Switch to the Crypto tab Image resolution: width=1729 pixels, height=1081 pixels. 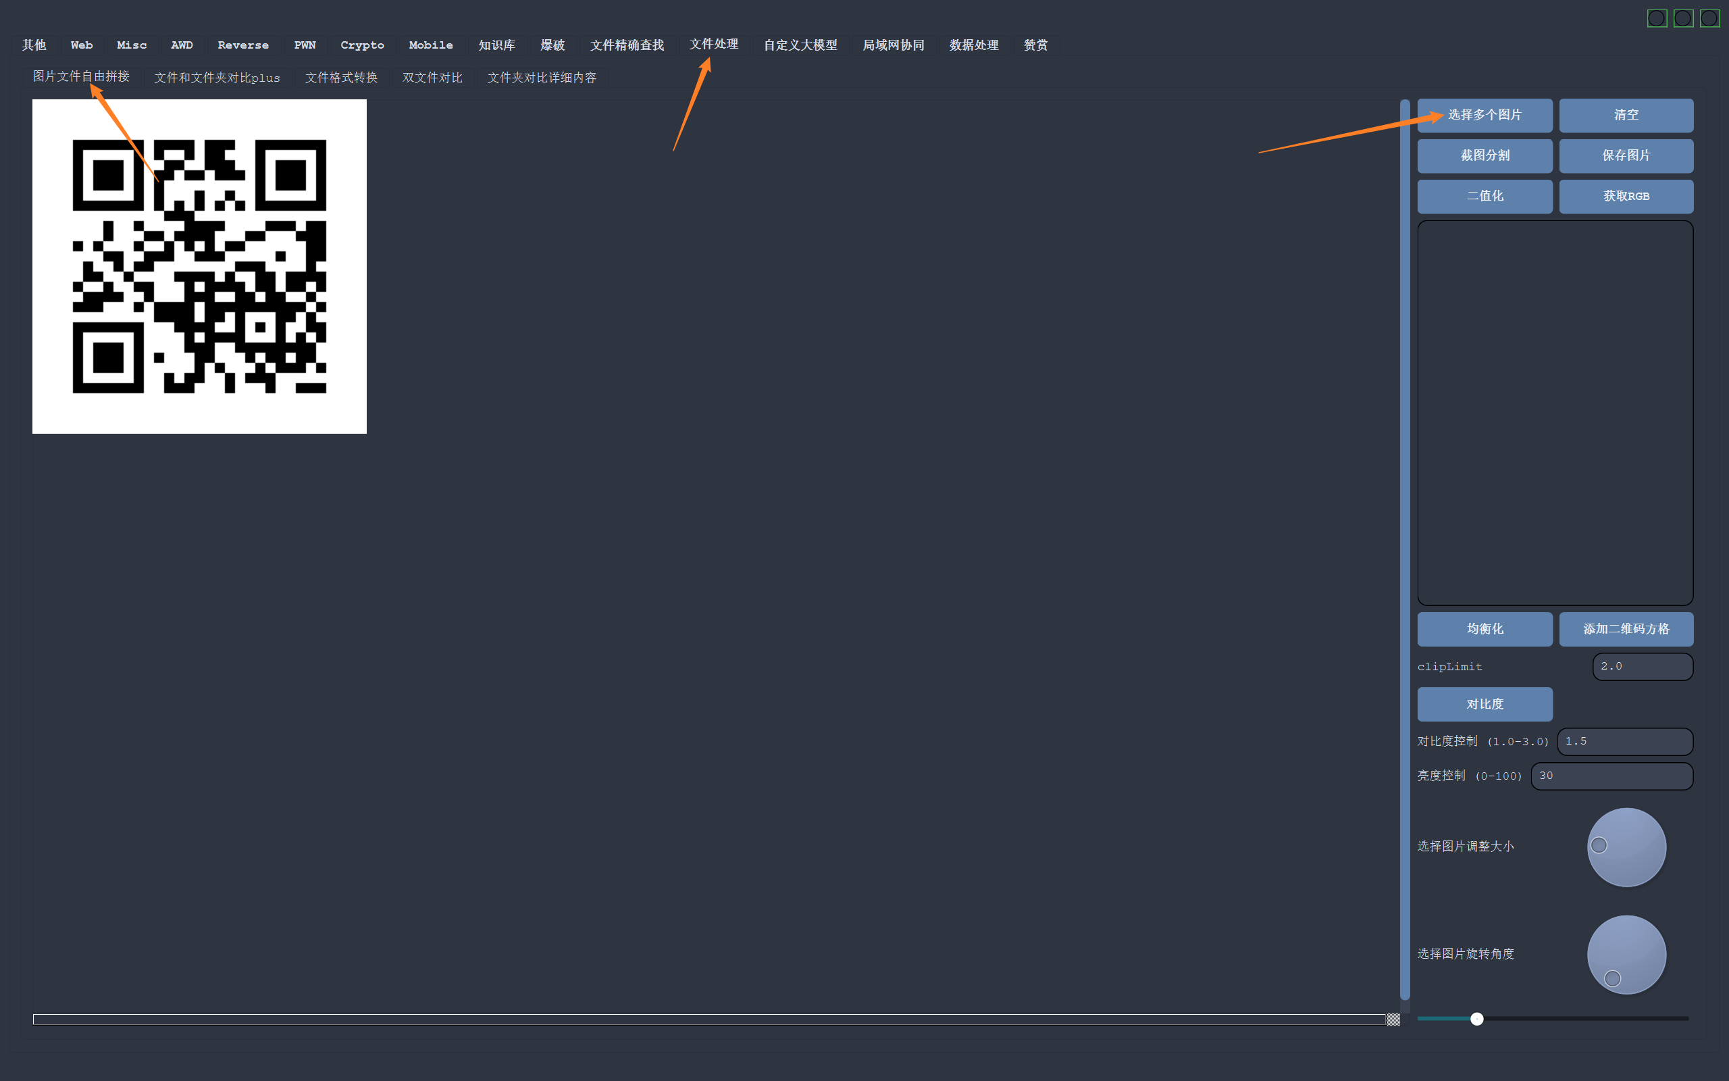362,45
